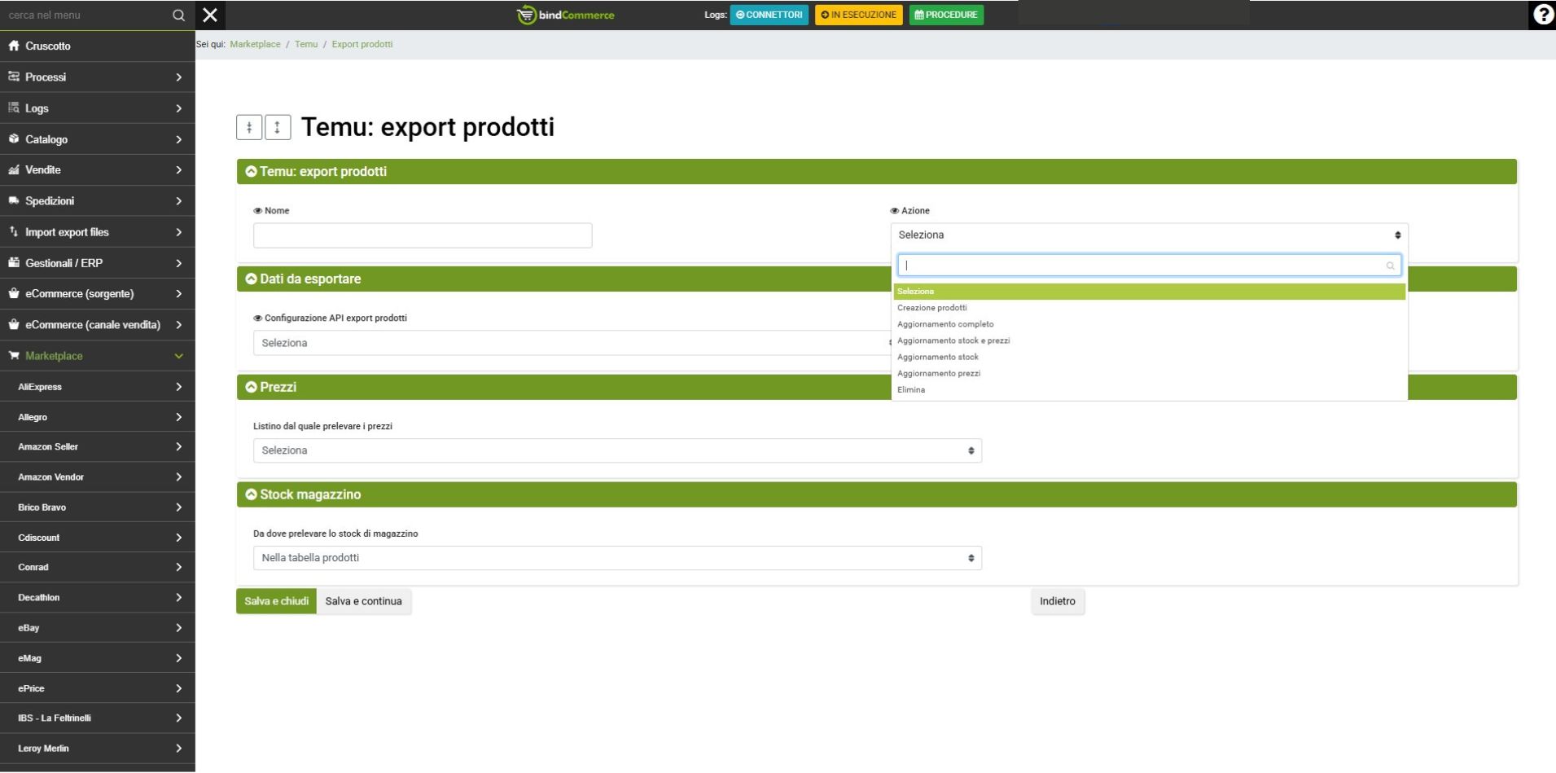Viewport: 1556px width, 773px height.
Task: Toggle the eye icon beside Nome
Action: (257, 211)
